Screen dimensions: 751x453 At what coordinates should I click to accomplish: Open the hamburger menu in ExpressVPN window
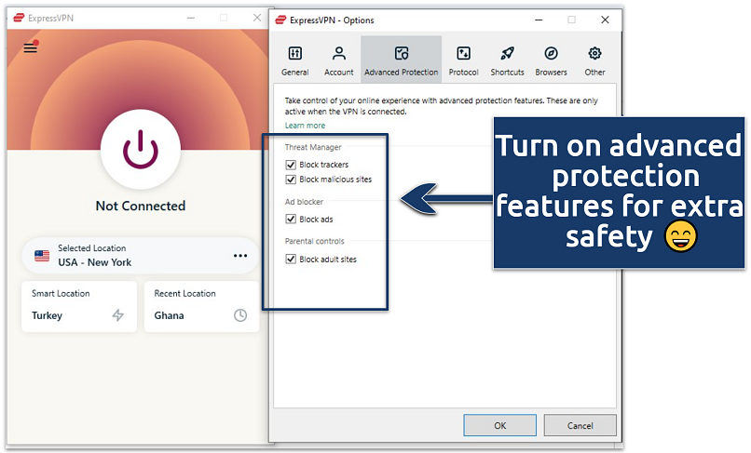[31, 47]
